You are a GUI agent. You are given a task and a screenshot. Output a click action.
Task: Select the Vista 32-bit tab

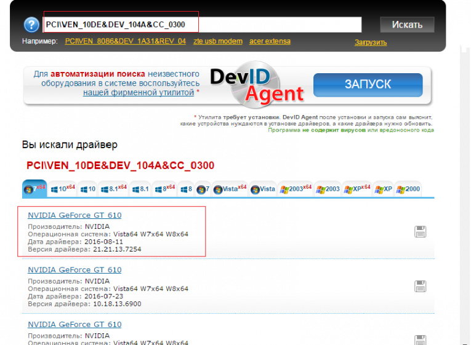(x=263, y=189)
